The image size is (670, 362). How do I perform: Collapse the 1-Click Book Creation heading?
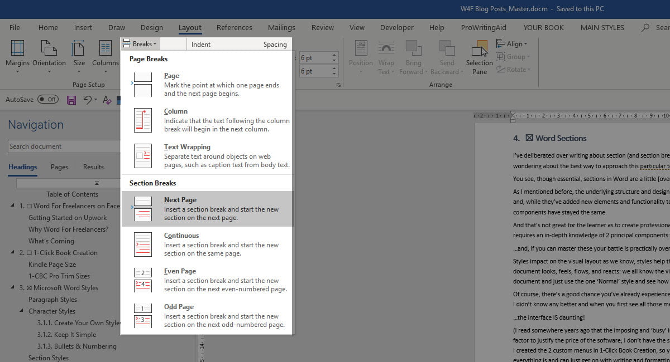13,253
